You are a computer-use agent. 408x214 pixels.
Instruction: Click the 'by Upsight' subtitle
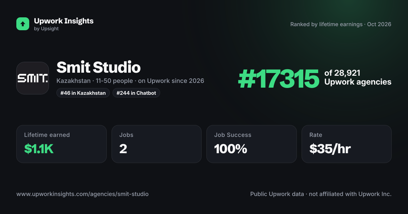46,29
